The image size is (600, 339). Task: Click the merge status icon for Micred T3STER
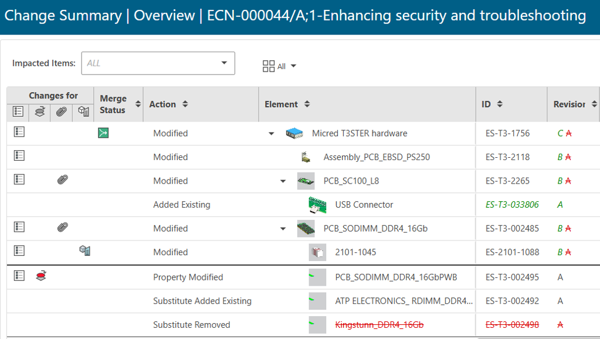pos(103,133)
